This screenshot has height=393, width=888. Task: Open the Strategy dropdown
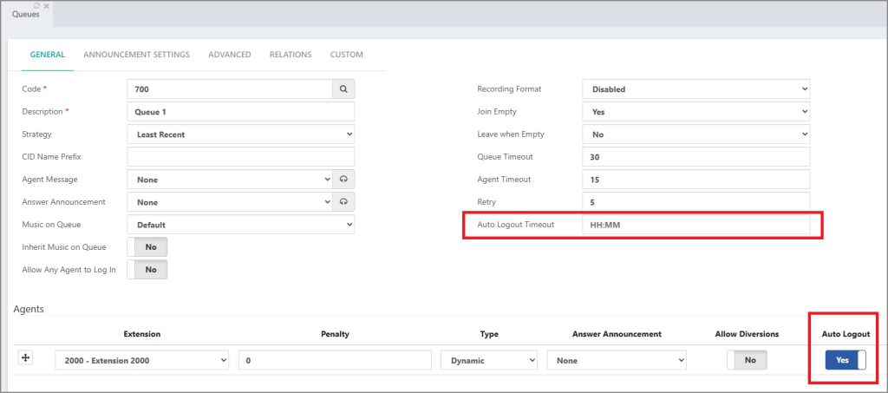(241, 134)
